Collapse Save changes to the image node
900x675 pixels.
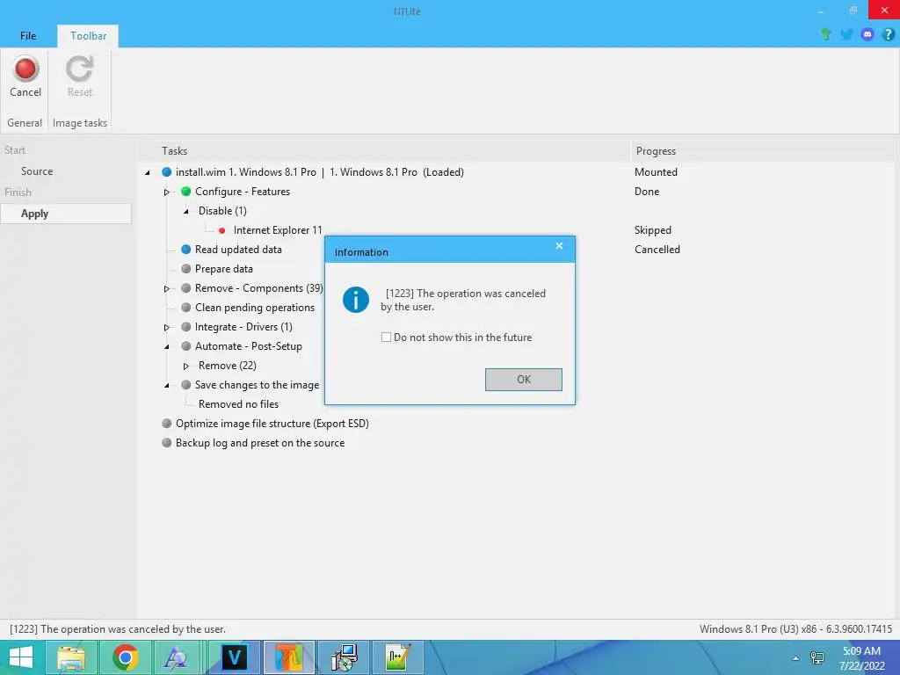point(166,385)
